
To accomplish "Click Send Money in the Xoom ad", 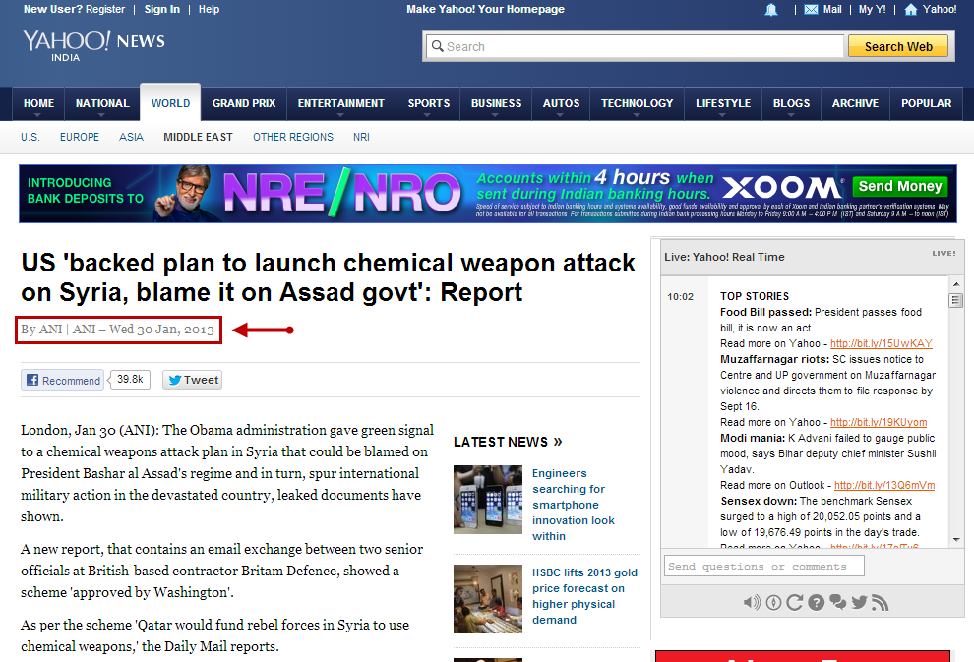I will [900, 186].
